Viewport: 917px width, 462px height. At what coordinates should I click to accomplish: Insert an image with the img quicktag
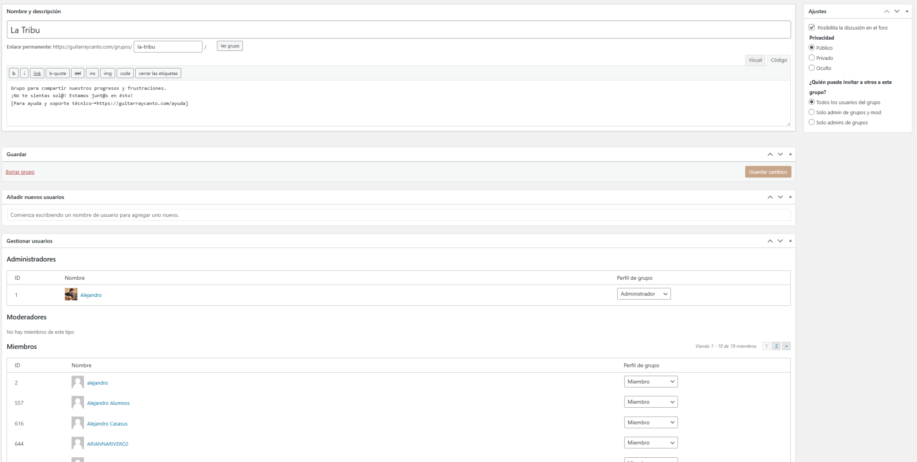coord(107,74)
